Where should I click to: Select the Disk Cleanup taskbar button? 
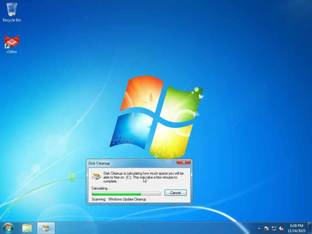[x=46, y=228]
